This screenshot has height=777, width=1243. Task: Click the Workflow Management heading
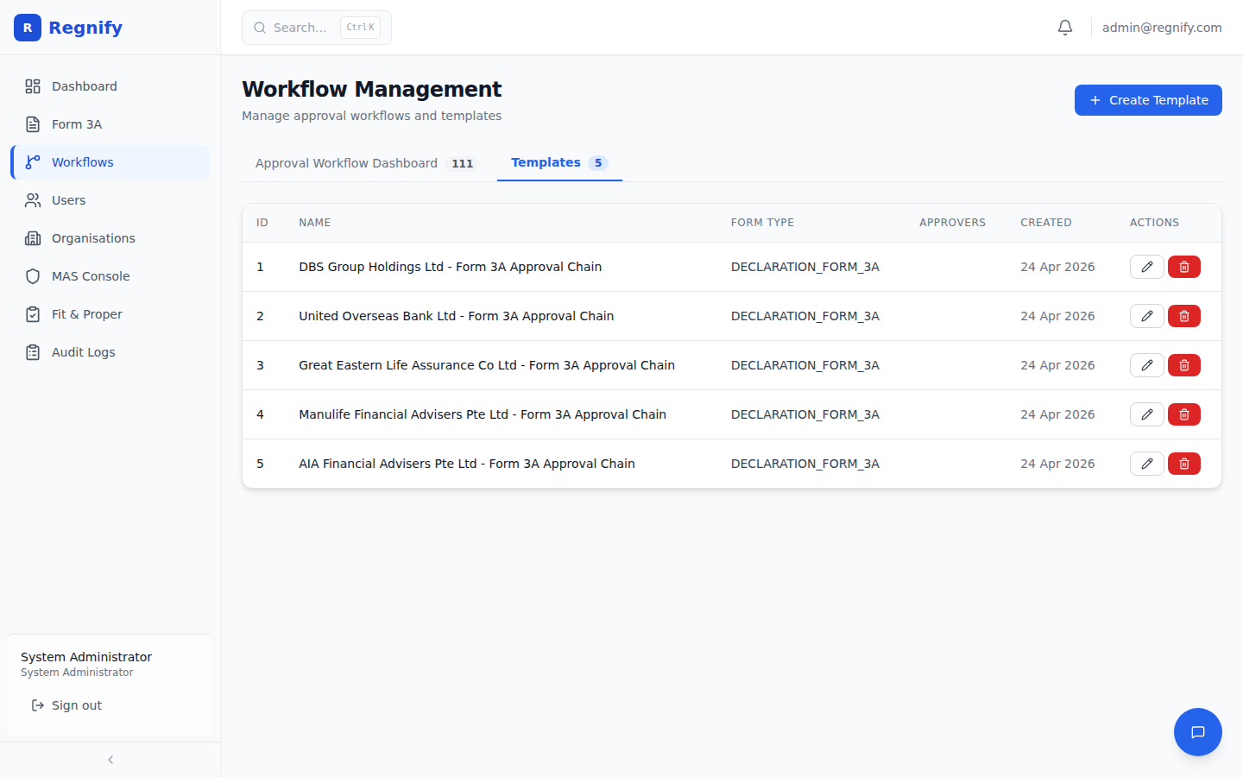[371, 89]
